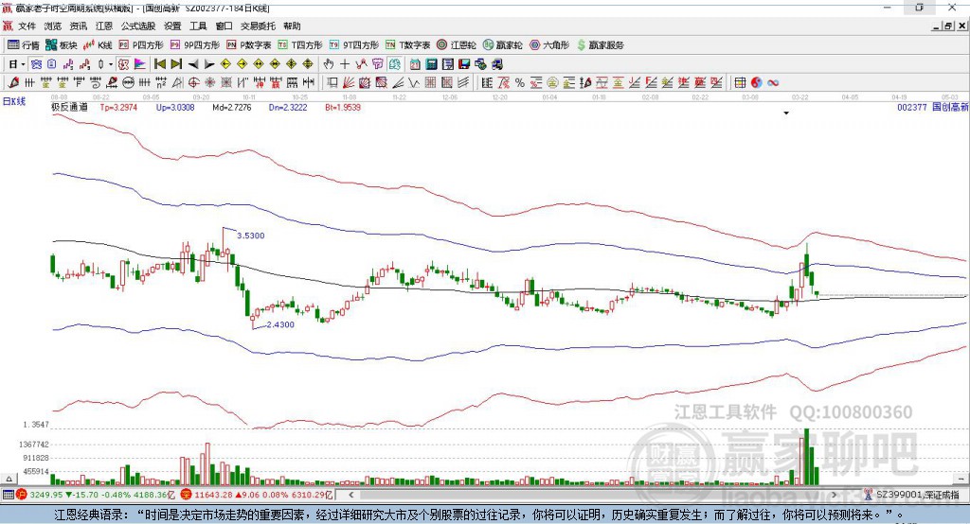The width and height of the screenshot is (970, 524).
Task: Open the P四方形 tool
Action: point(141,45)
